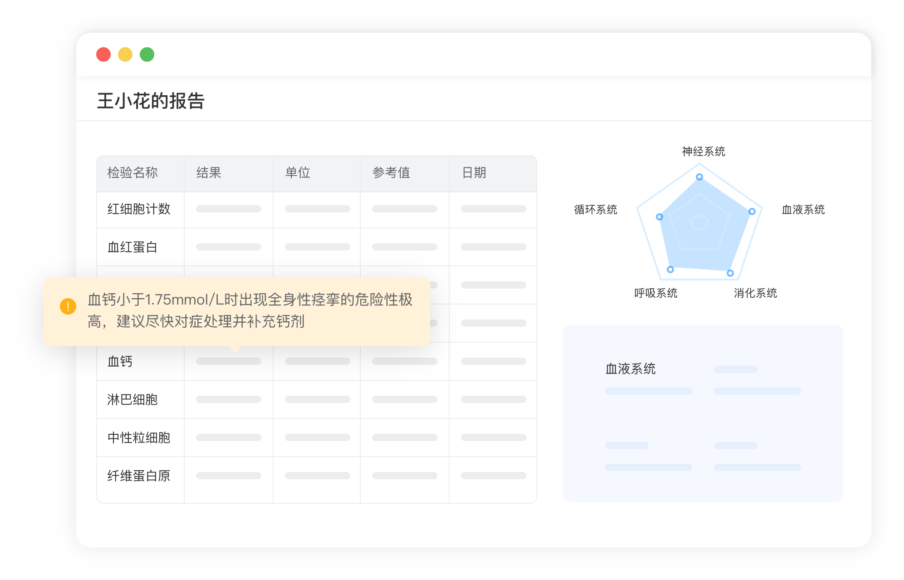Viewport: 904px width, 580px height.
Task: Open the 纤维蛋白原 test entry
Action: click(139, 476)
